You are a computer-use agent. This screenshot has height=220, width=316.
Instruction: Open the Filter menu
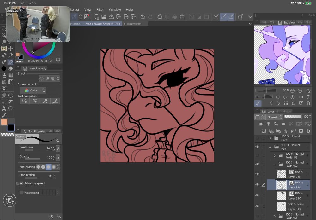coord(100,10)
